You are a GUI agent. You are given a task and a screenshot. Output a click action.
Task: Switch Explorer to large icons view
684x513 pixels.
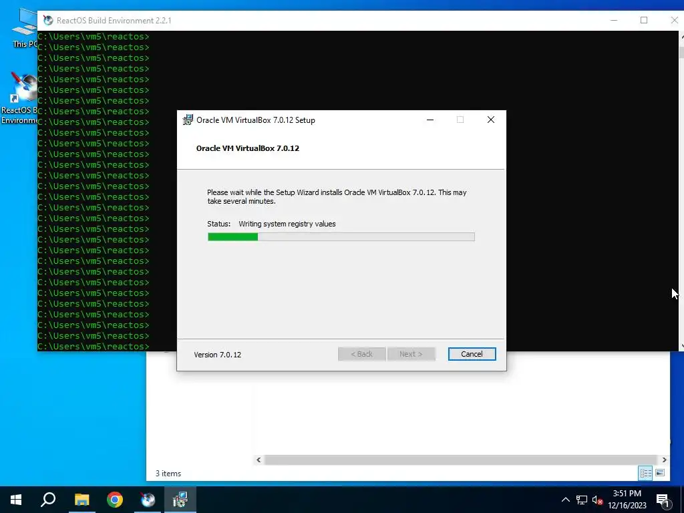coord(660,473)
